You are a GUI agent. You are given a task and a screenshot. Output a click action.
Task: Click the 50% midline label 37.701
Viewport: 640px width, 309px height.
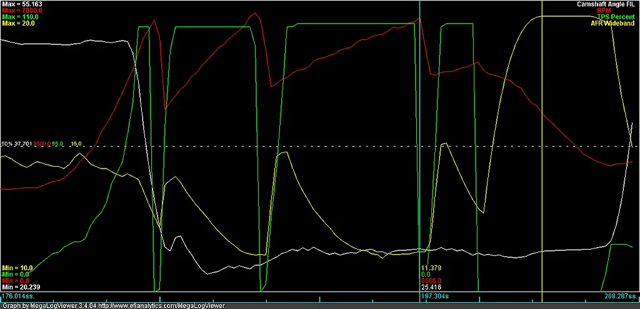tap(23, 144)
